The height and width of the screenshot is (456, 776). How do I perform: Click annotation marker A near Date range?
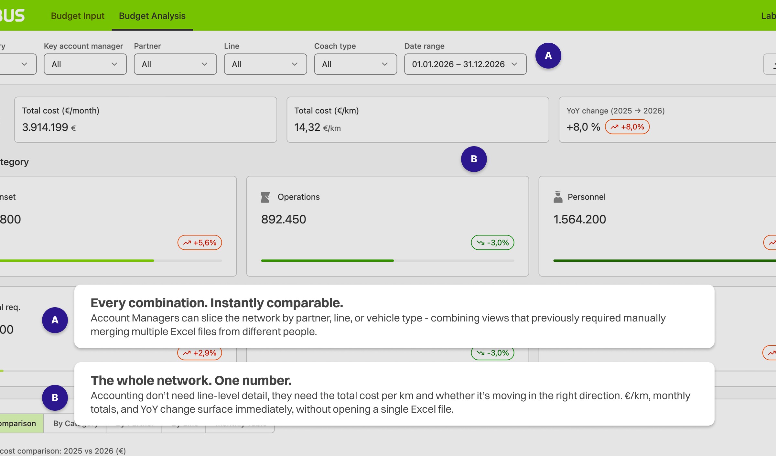click(548, 56)
